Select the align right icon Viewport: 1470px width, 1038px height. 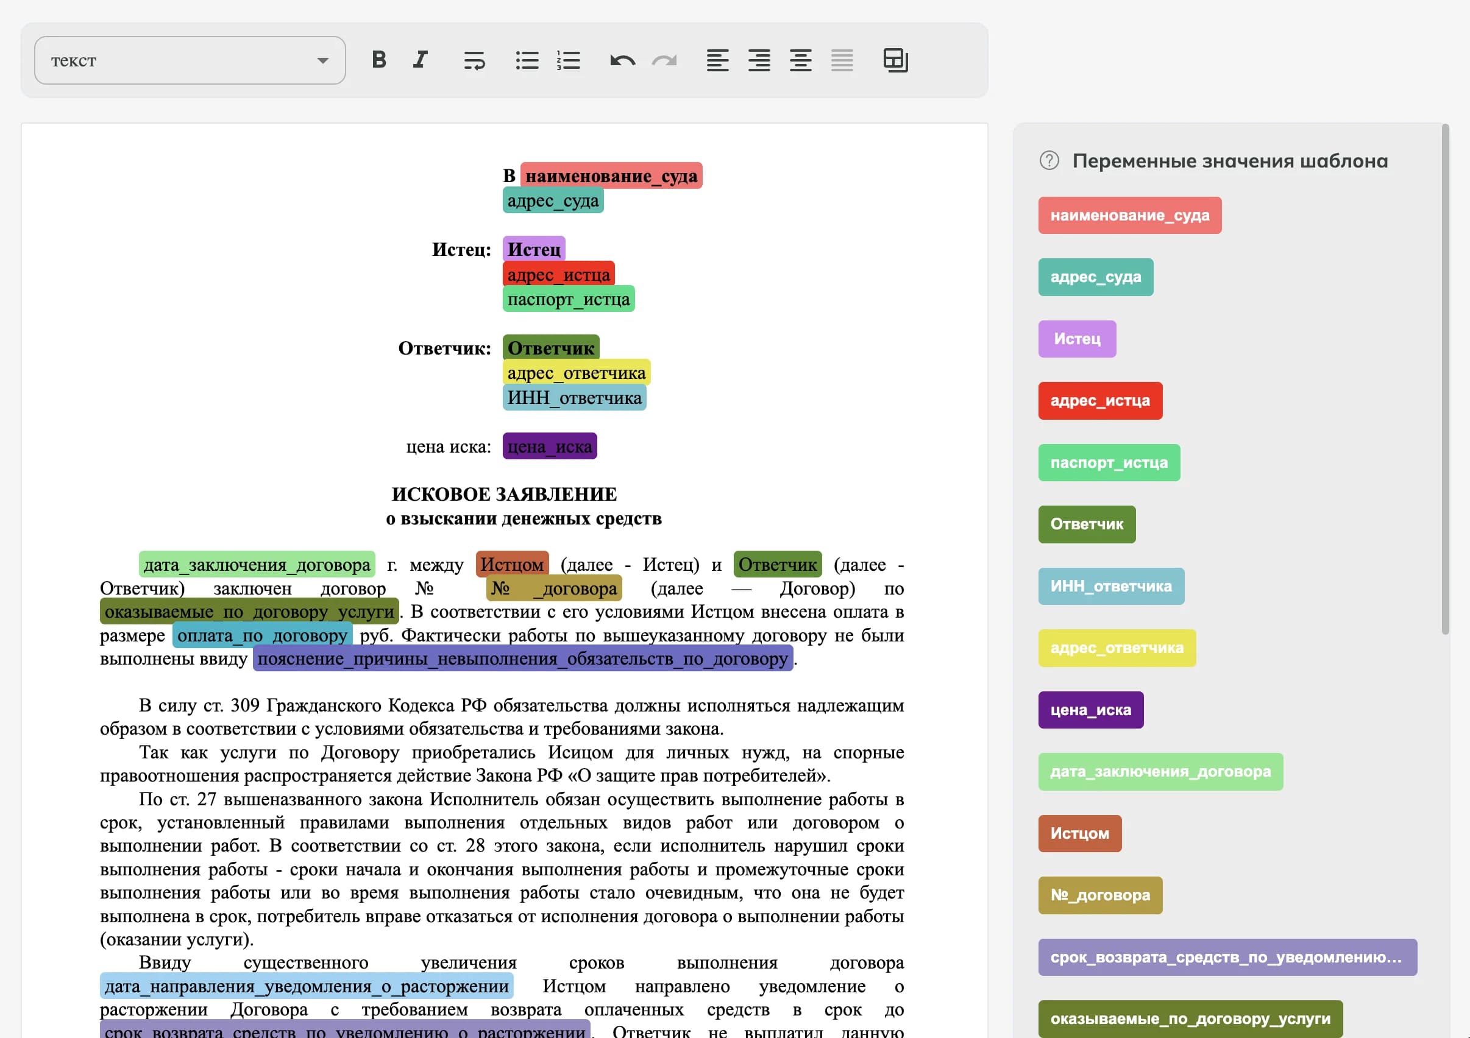coord(758,60)
